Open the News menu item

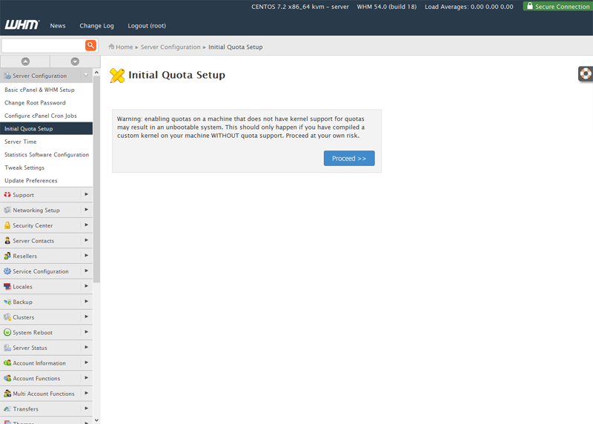(58, 26)
